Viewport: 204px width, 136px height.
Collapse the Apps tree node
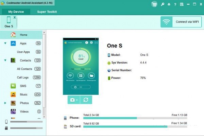(5, 43)
